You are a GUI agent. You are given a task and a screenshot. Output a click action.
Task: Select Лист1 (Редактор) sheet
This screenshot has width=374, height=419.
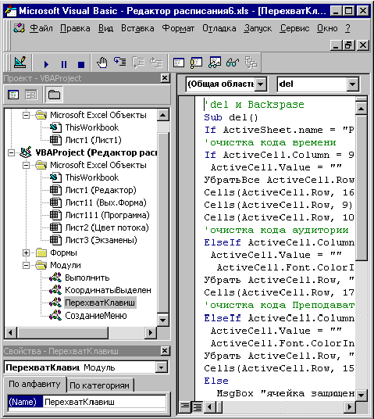(x=101, y=190)
